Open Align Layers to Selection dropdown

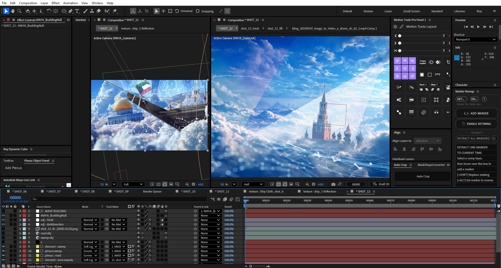tap(427, 141)
